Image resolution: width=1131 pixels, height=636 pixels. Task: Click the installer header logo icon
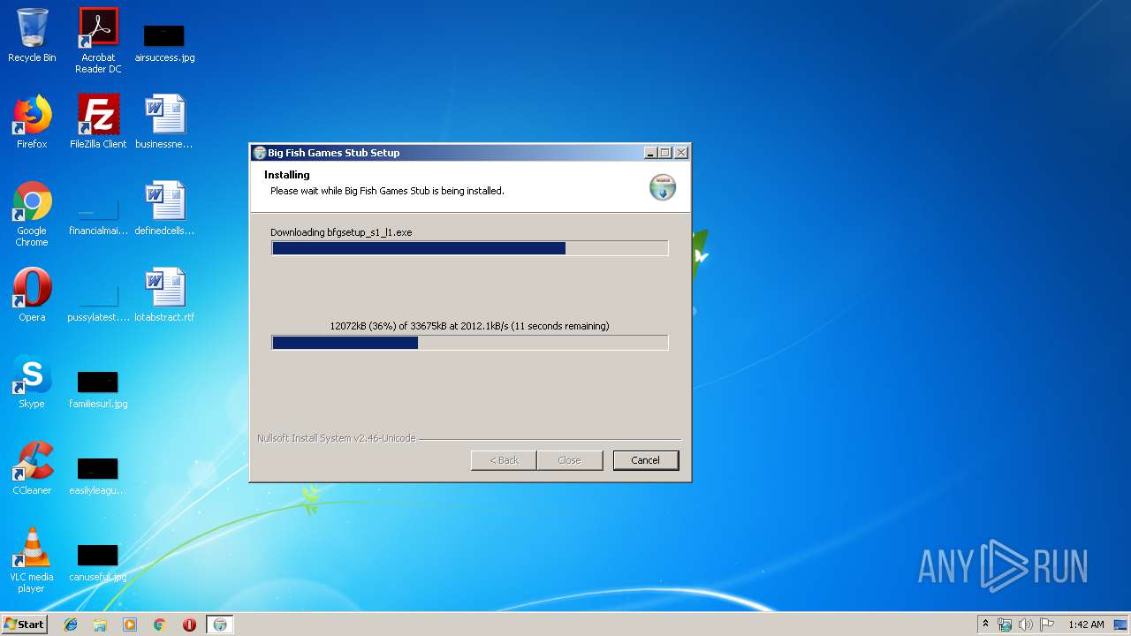tap(663, 187)
